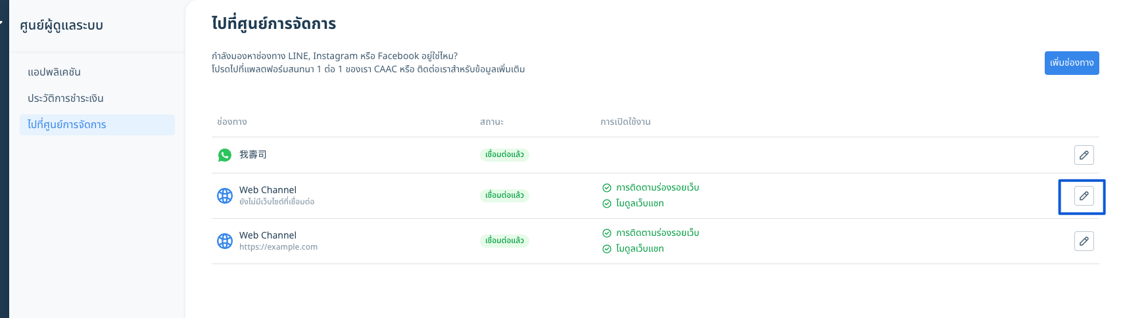Click the เชื่อมต่อแล้ว badge in the 我壽司 row
This screenshot has width=1121, height=318.
click(504, 155)
